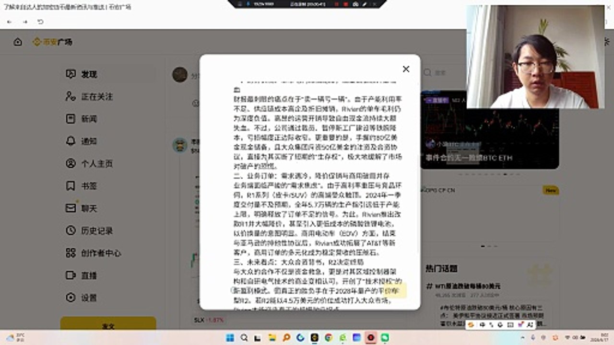Open the 书签 Bookmarks sidebar item

tap(109, 186)
